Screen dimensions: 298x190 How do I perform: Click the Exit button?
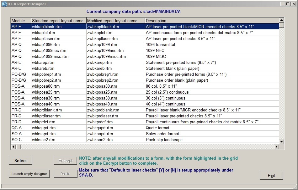click(271, 176)
